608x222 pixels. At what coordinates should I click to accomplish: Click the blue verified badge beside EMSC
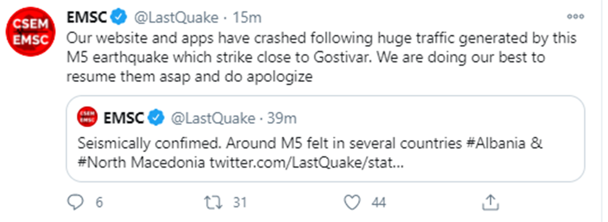pos(119,17)
